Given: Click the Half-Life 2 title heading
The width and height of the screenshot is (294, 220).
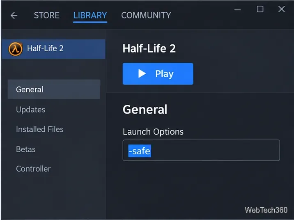Looking at the screenshot, I should pos(149,48).
